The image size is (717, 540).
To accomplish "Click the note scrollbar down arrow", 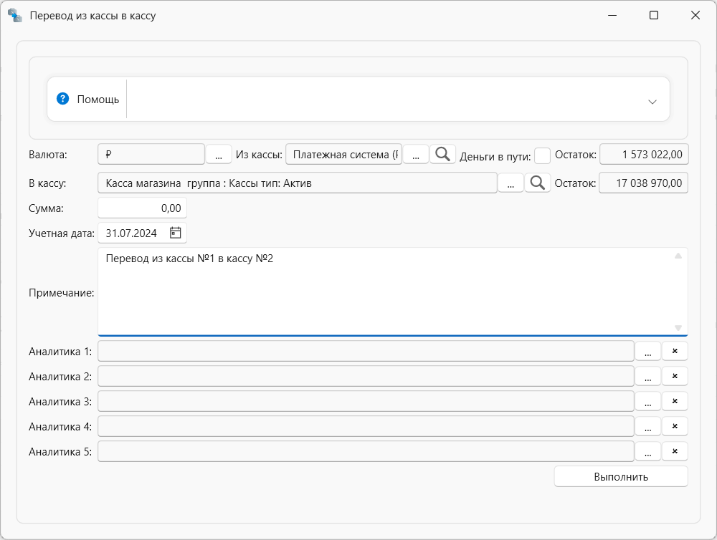I will coord(678,328).
